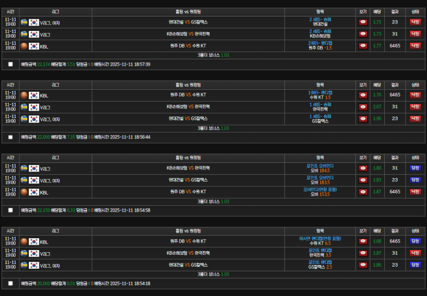The image size is (427, 296).
Task: Click eye icon for 오버 153.5 pick
Action: pyautogui.click(x=363, y=192)
